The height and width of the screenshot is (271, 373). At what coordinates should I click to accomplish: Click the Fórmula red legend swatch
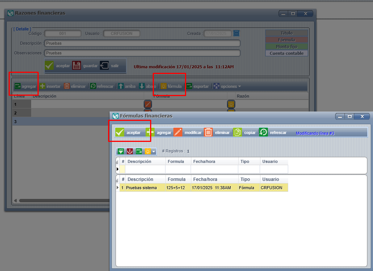pos(287,40)
